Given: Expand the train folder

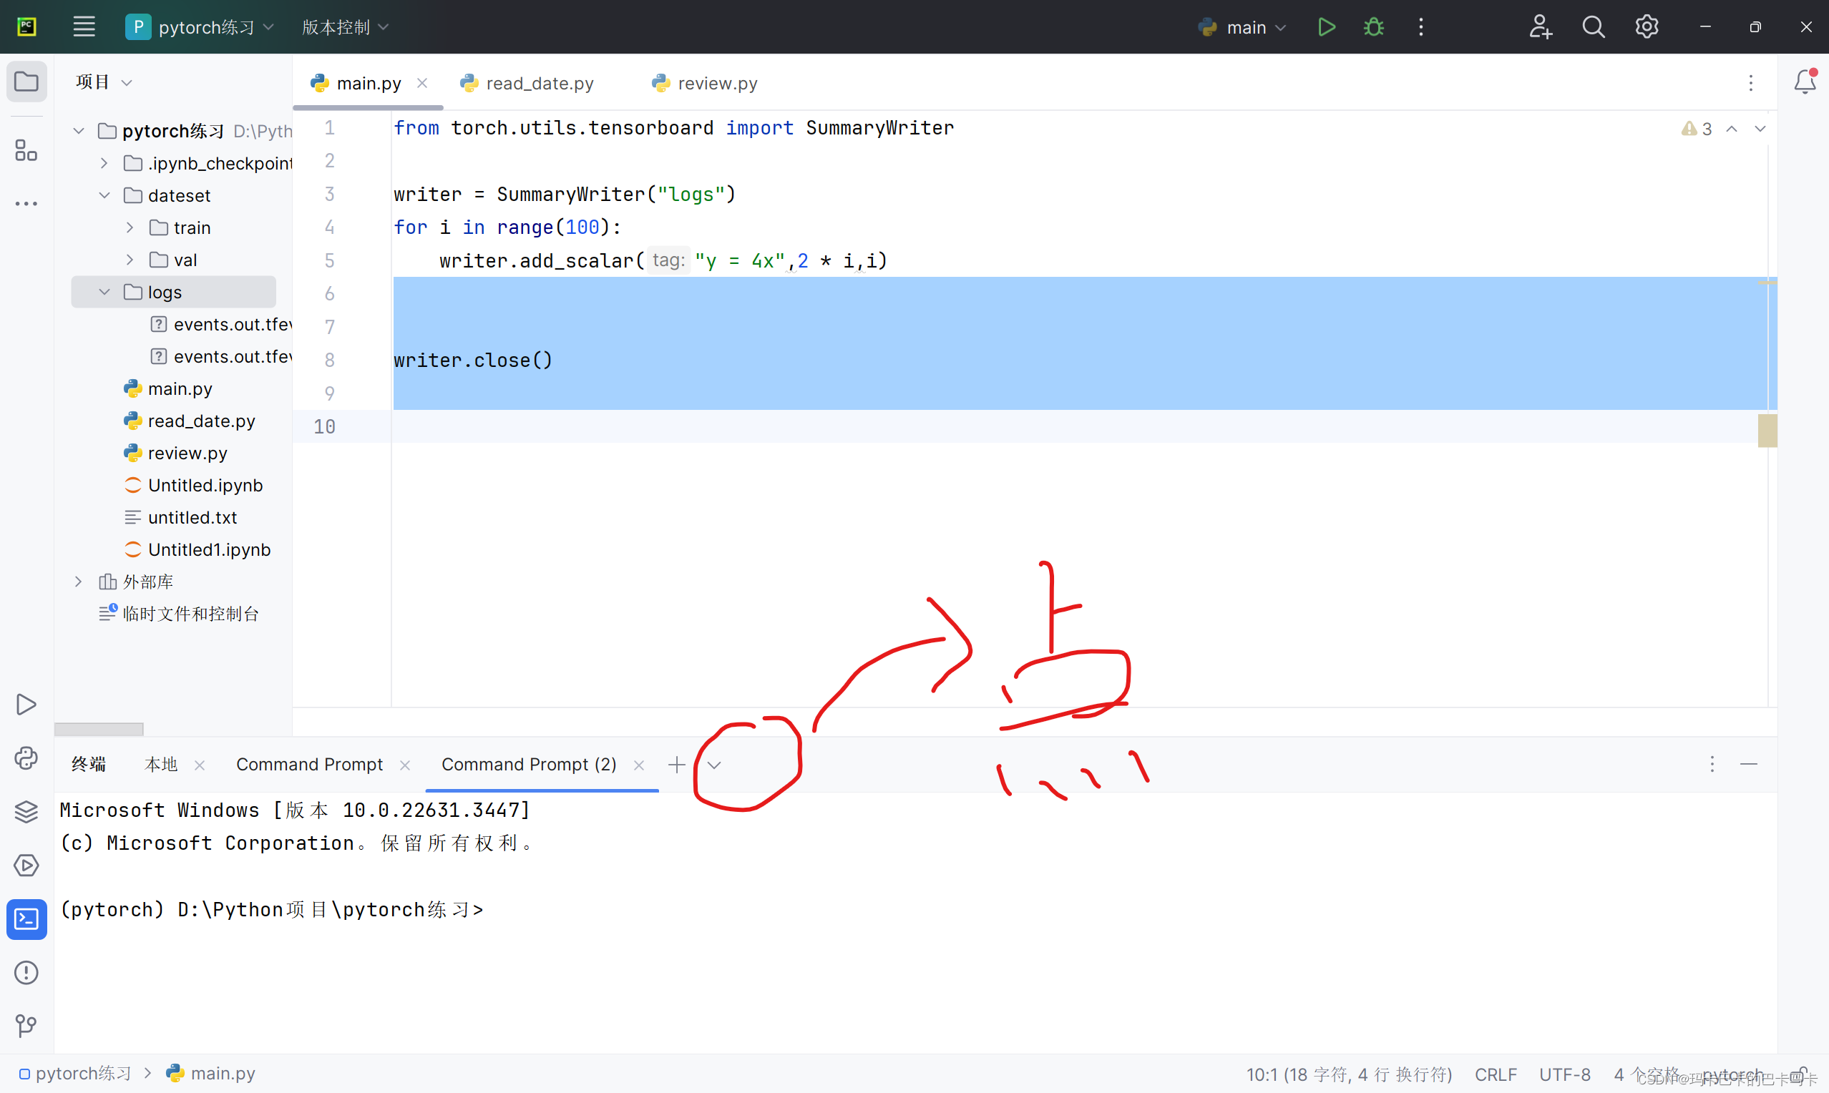Looking at the screenshot, I should [130, 227].
